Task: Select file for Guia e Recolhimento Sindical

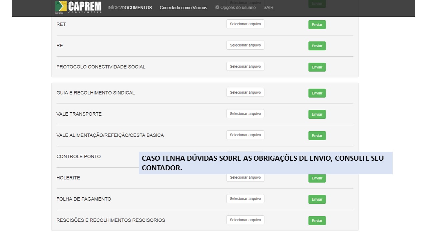Action: pyautogui.click(x=245, y=92)
